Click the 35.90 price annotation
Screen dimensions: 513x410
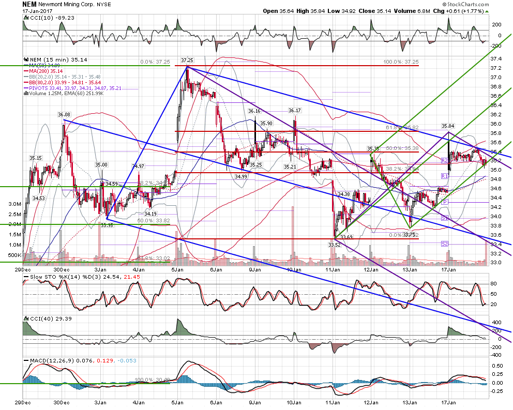pos(266,124)
